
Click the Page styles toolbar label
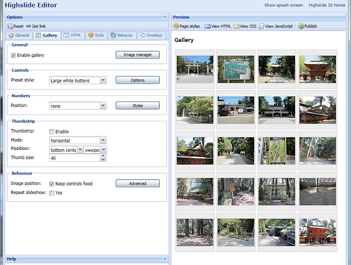190,26
